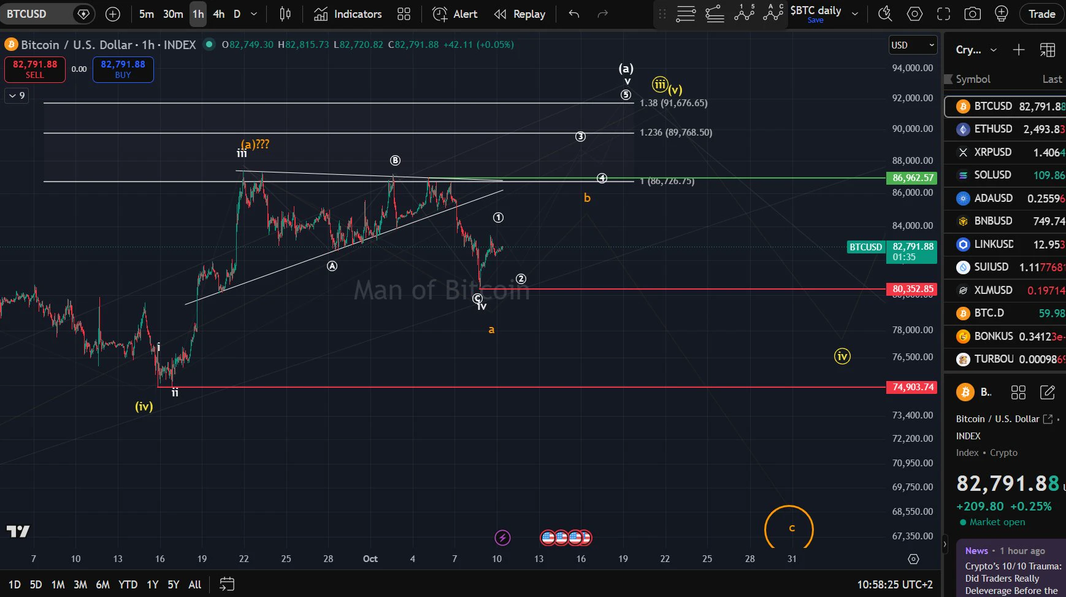This screenshot has width=1066, height=597.
Task: Open the indicator templates grid icon
Action: (404, 14)
